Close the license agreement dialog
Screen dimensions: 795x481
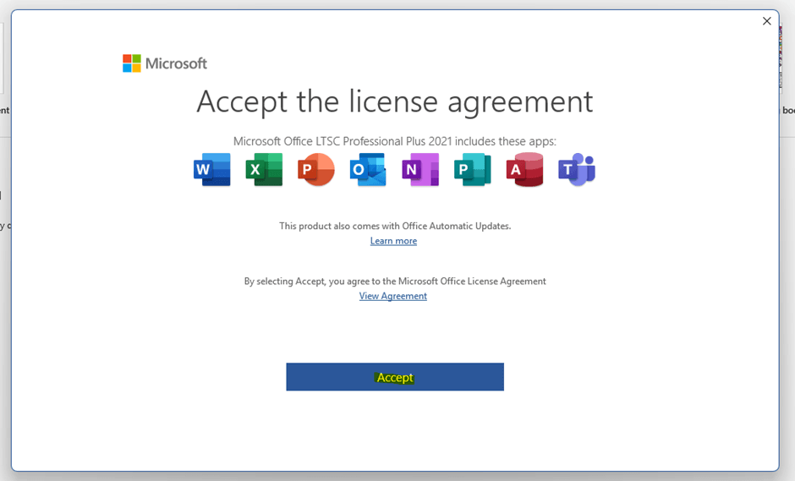[x=766, y=21]
